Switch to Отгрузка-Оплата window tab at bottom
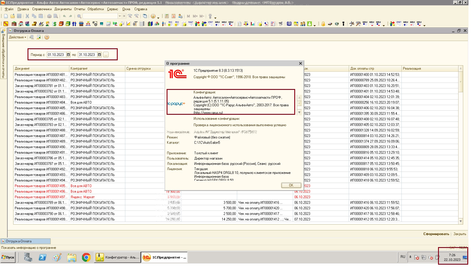The height and width of the screenshot is (267, 472). (x=25, y=241)
